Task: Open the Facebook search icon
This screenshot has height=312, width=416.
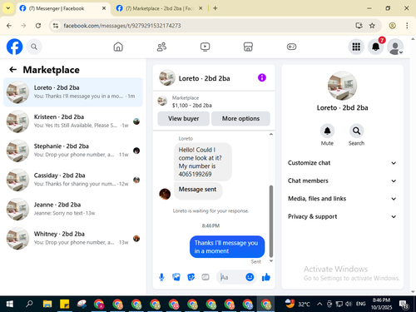Action: pyautogui.click(x=34, y=47)
